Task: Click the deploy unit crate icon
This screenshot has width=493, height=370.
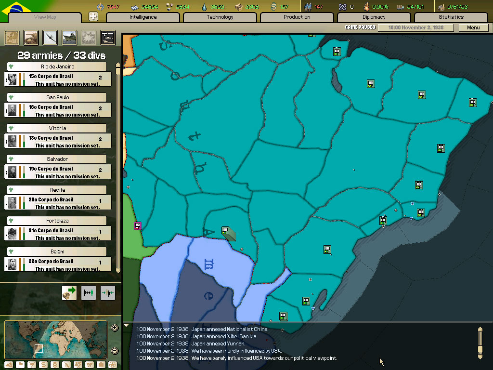Action: click(69, 292)
